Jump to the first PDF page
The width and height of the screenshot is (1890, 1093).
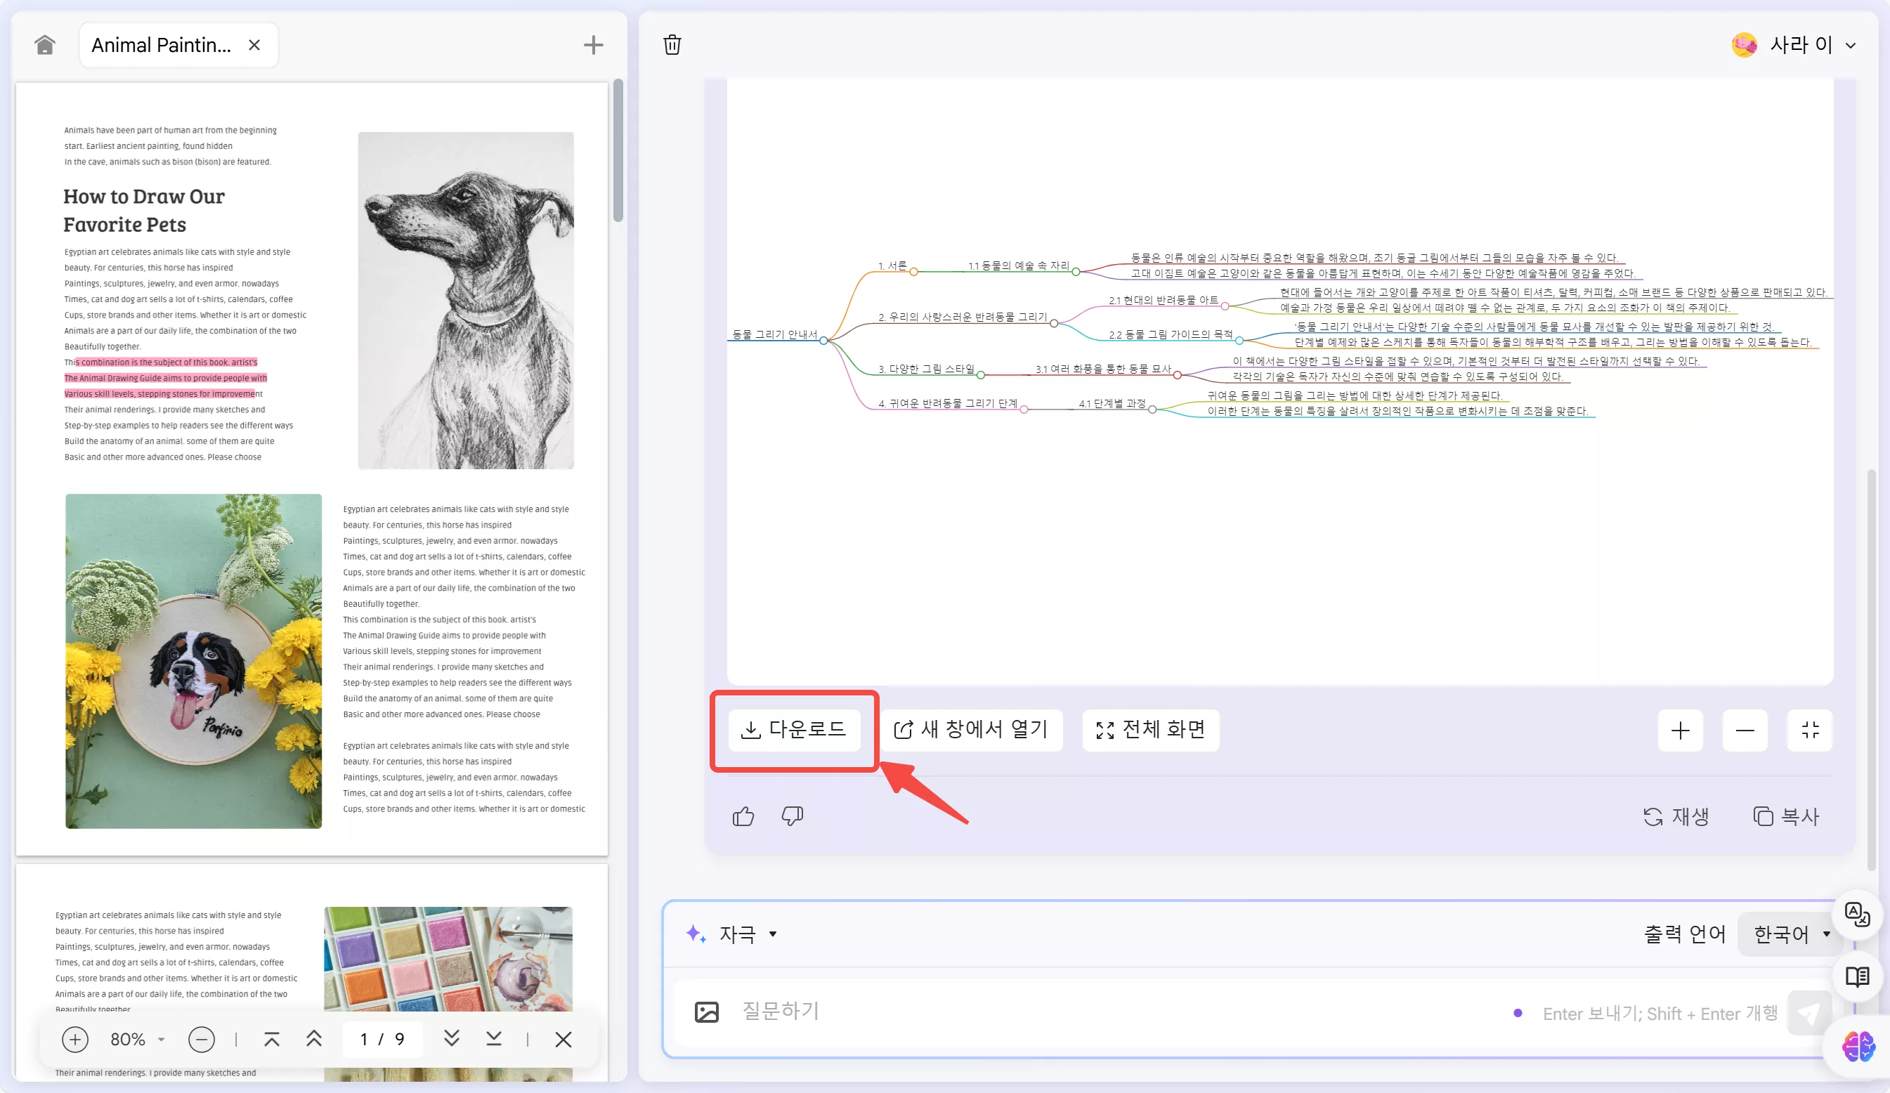271,1039
